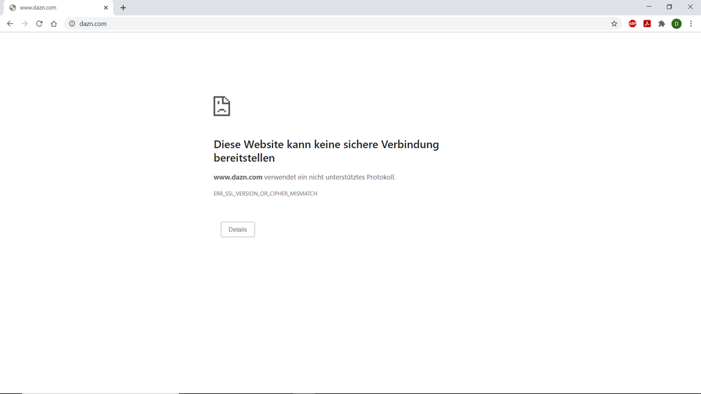Close the Chrome window

pos(690,7)
